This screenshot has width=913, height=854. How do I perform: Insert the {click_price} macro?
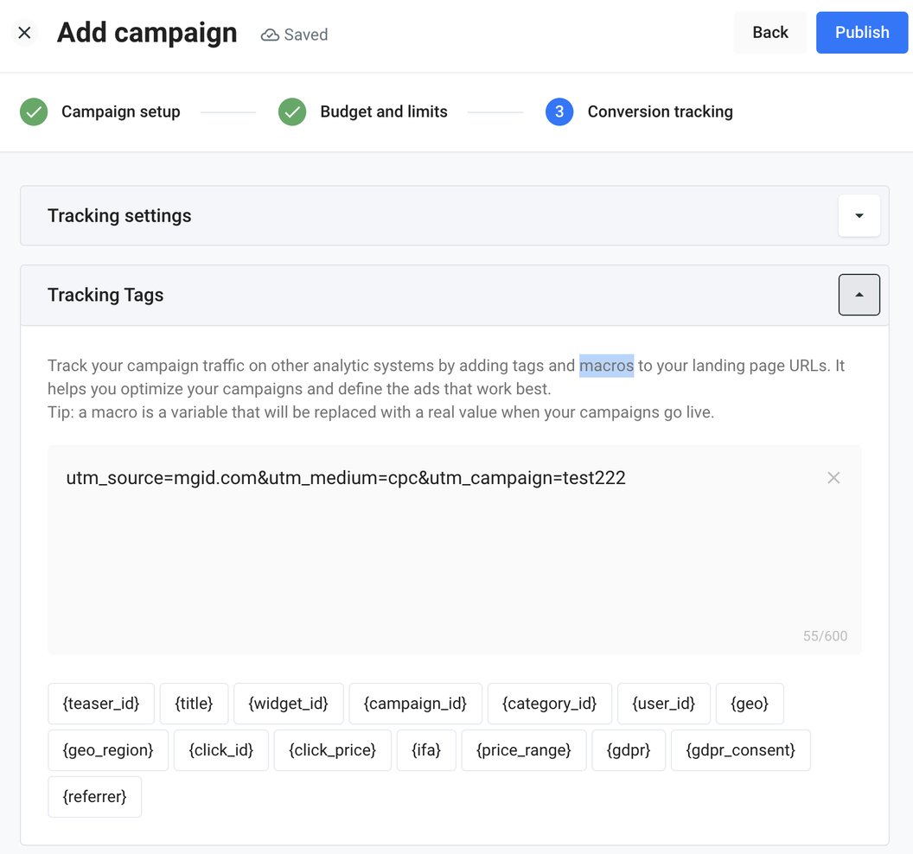pos(332,750)
